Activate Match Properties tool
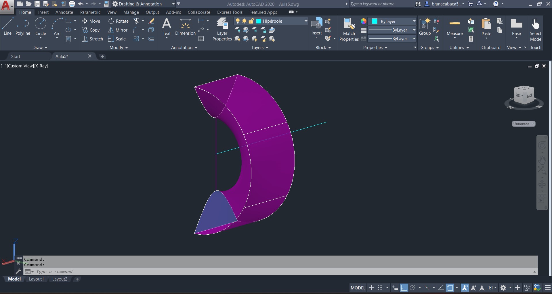The height and width of the screenshot is (294, 552). coord(349,29)
